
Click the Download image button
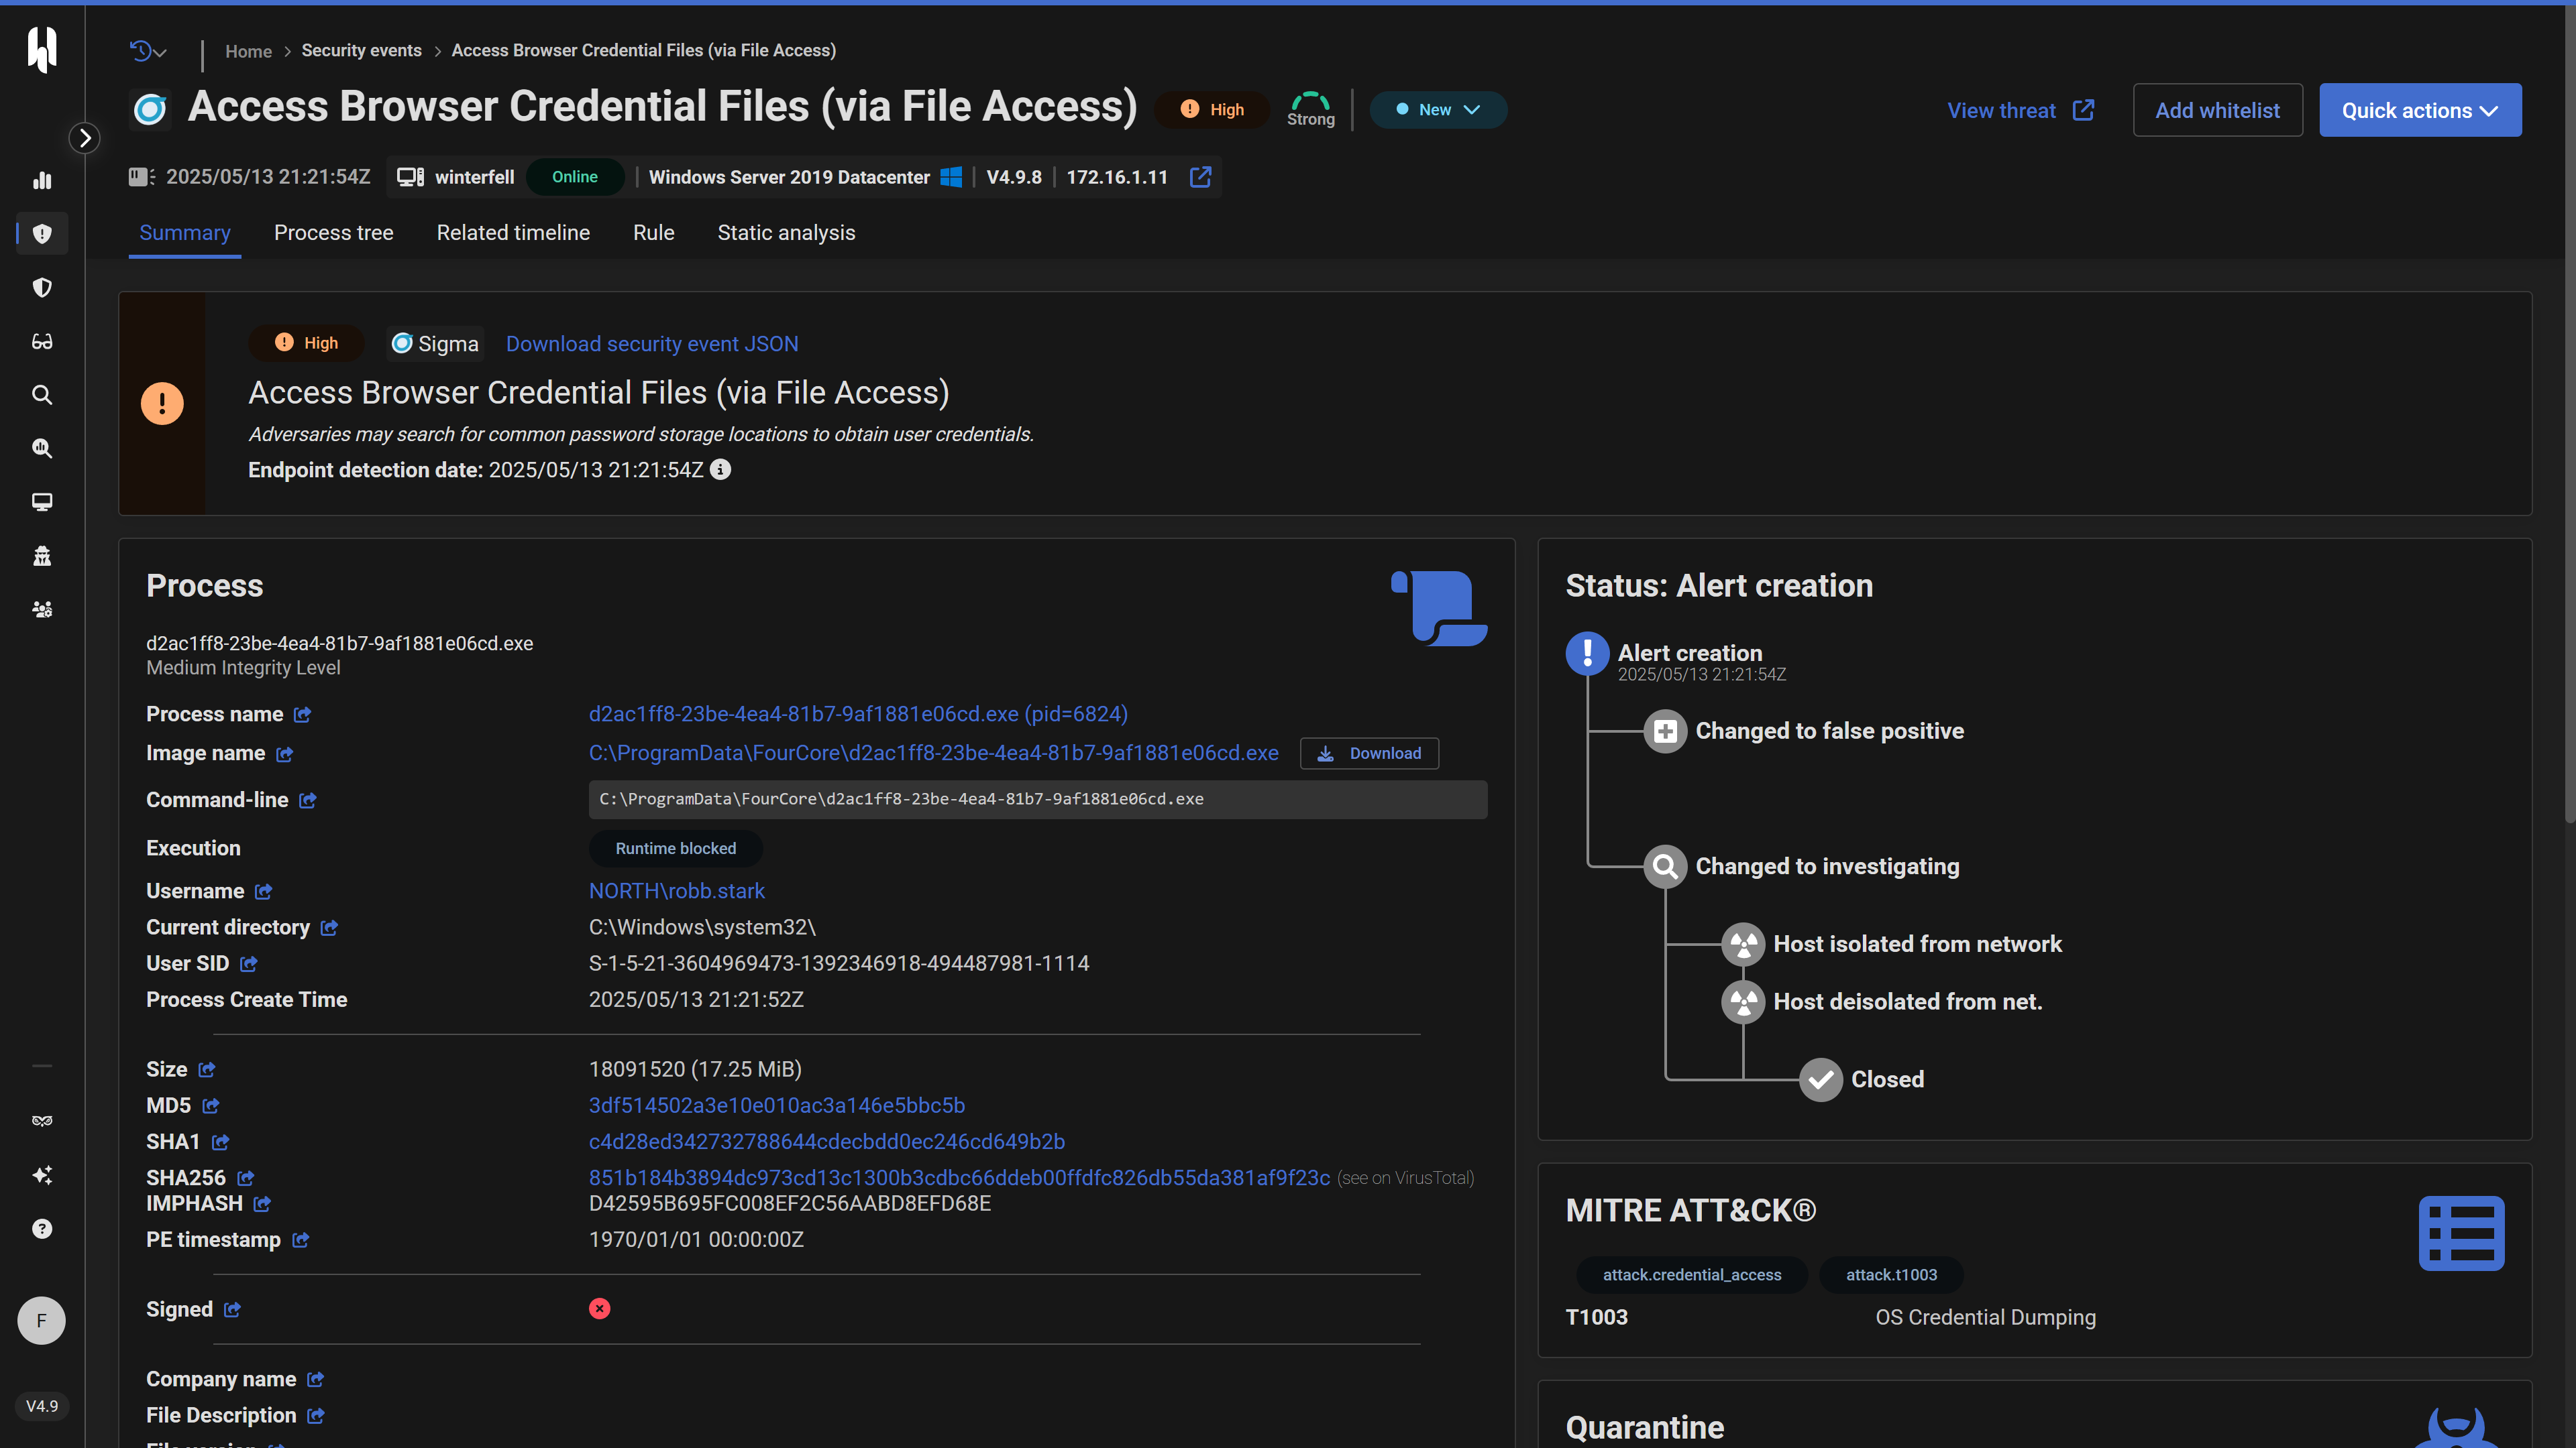[1369, 753]
